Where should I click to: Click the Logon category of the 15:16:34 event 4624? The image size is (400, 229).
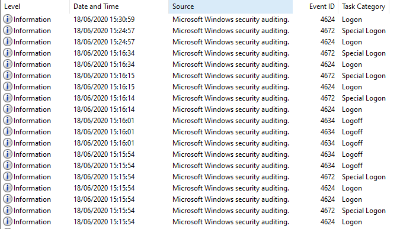352,65
